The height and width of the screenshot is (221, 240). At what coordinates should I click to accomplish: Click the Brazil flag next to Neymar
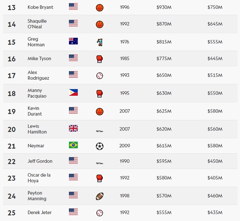click(x=73, y=145)
